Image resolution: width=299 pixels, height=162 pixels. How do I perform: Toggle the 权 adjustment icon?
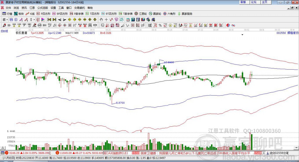click(x=38, y=20)
